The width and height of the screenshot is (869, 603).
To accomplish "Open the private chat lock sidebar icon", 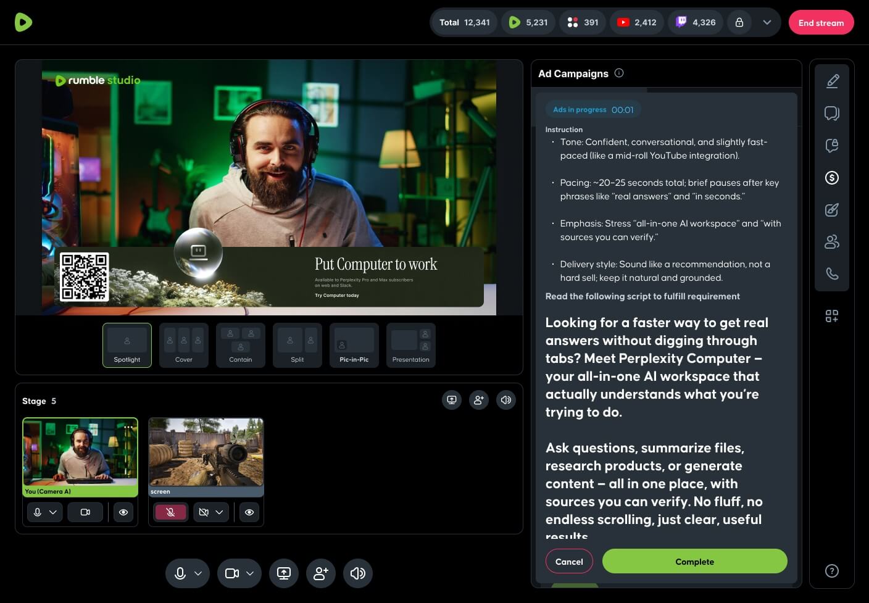I will pos(832,145).
